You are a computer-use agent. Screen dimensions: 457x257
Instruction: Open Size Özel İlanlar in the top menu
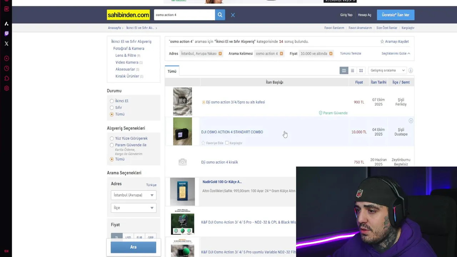click(387, 28)
